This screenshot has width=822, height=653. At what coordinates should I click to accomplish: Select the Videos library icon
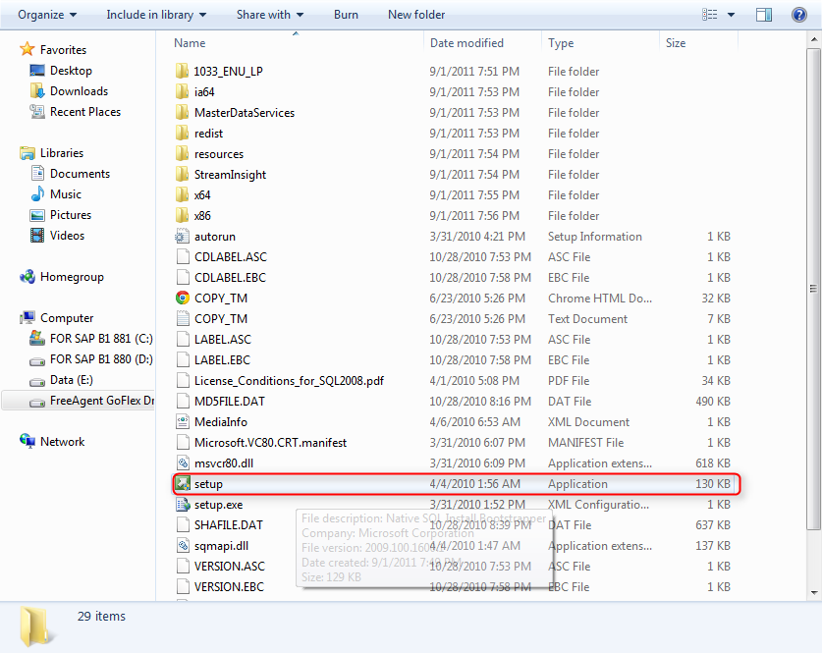click(x=37, y=236)
